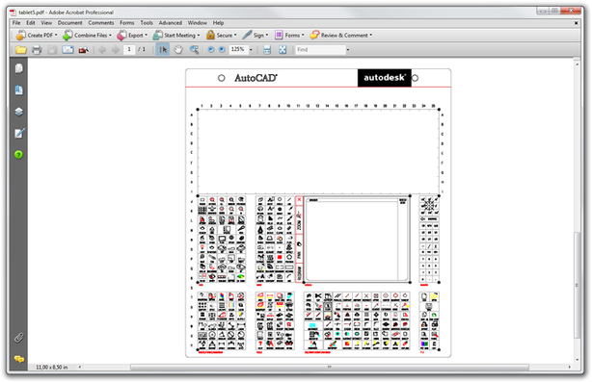Click the green help icon in sidebar

[x=18, y=155]
